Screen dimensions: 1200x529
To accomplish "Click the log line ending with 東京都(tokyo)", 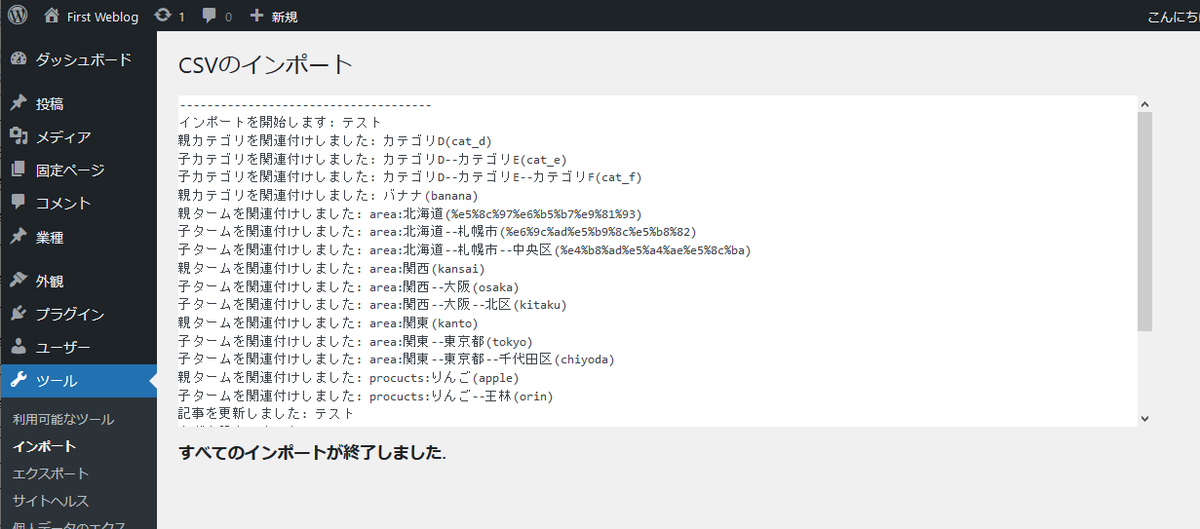I will pos(356,341).
